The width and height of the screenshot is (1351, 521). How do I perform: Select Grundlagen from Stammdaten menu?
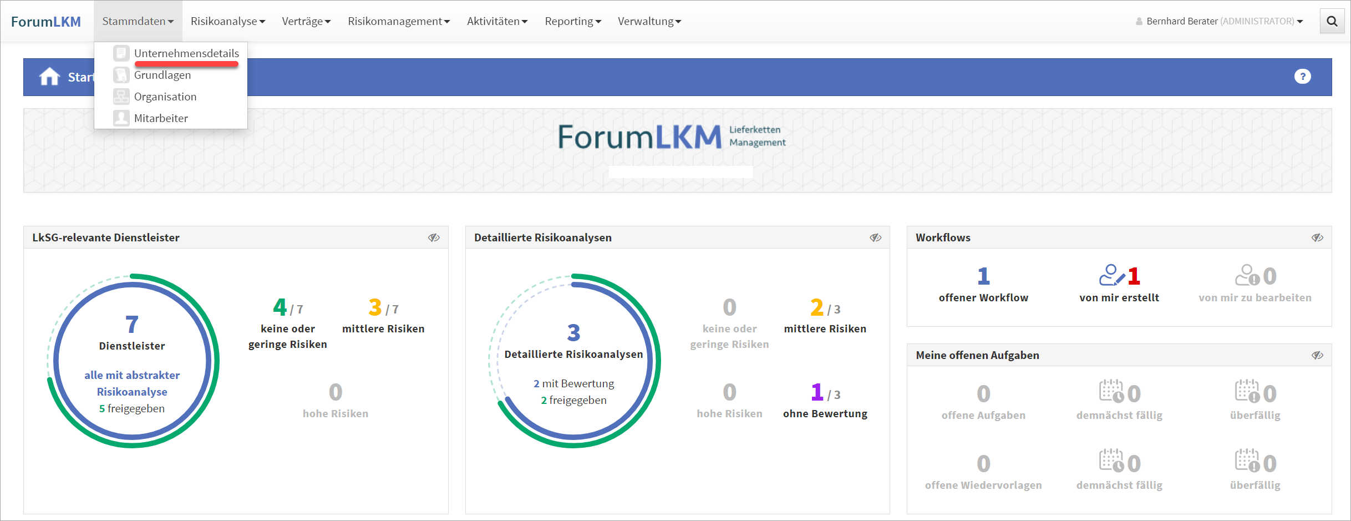point(162,75)
